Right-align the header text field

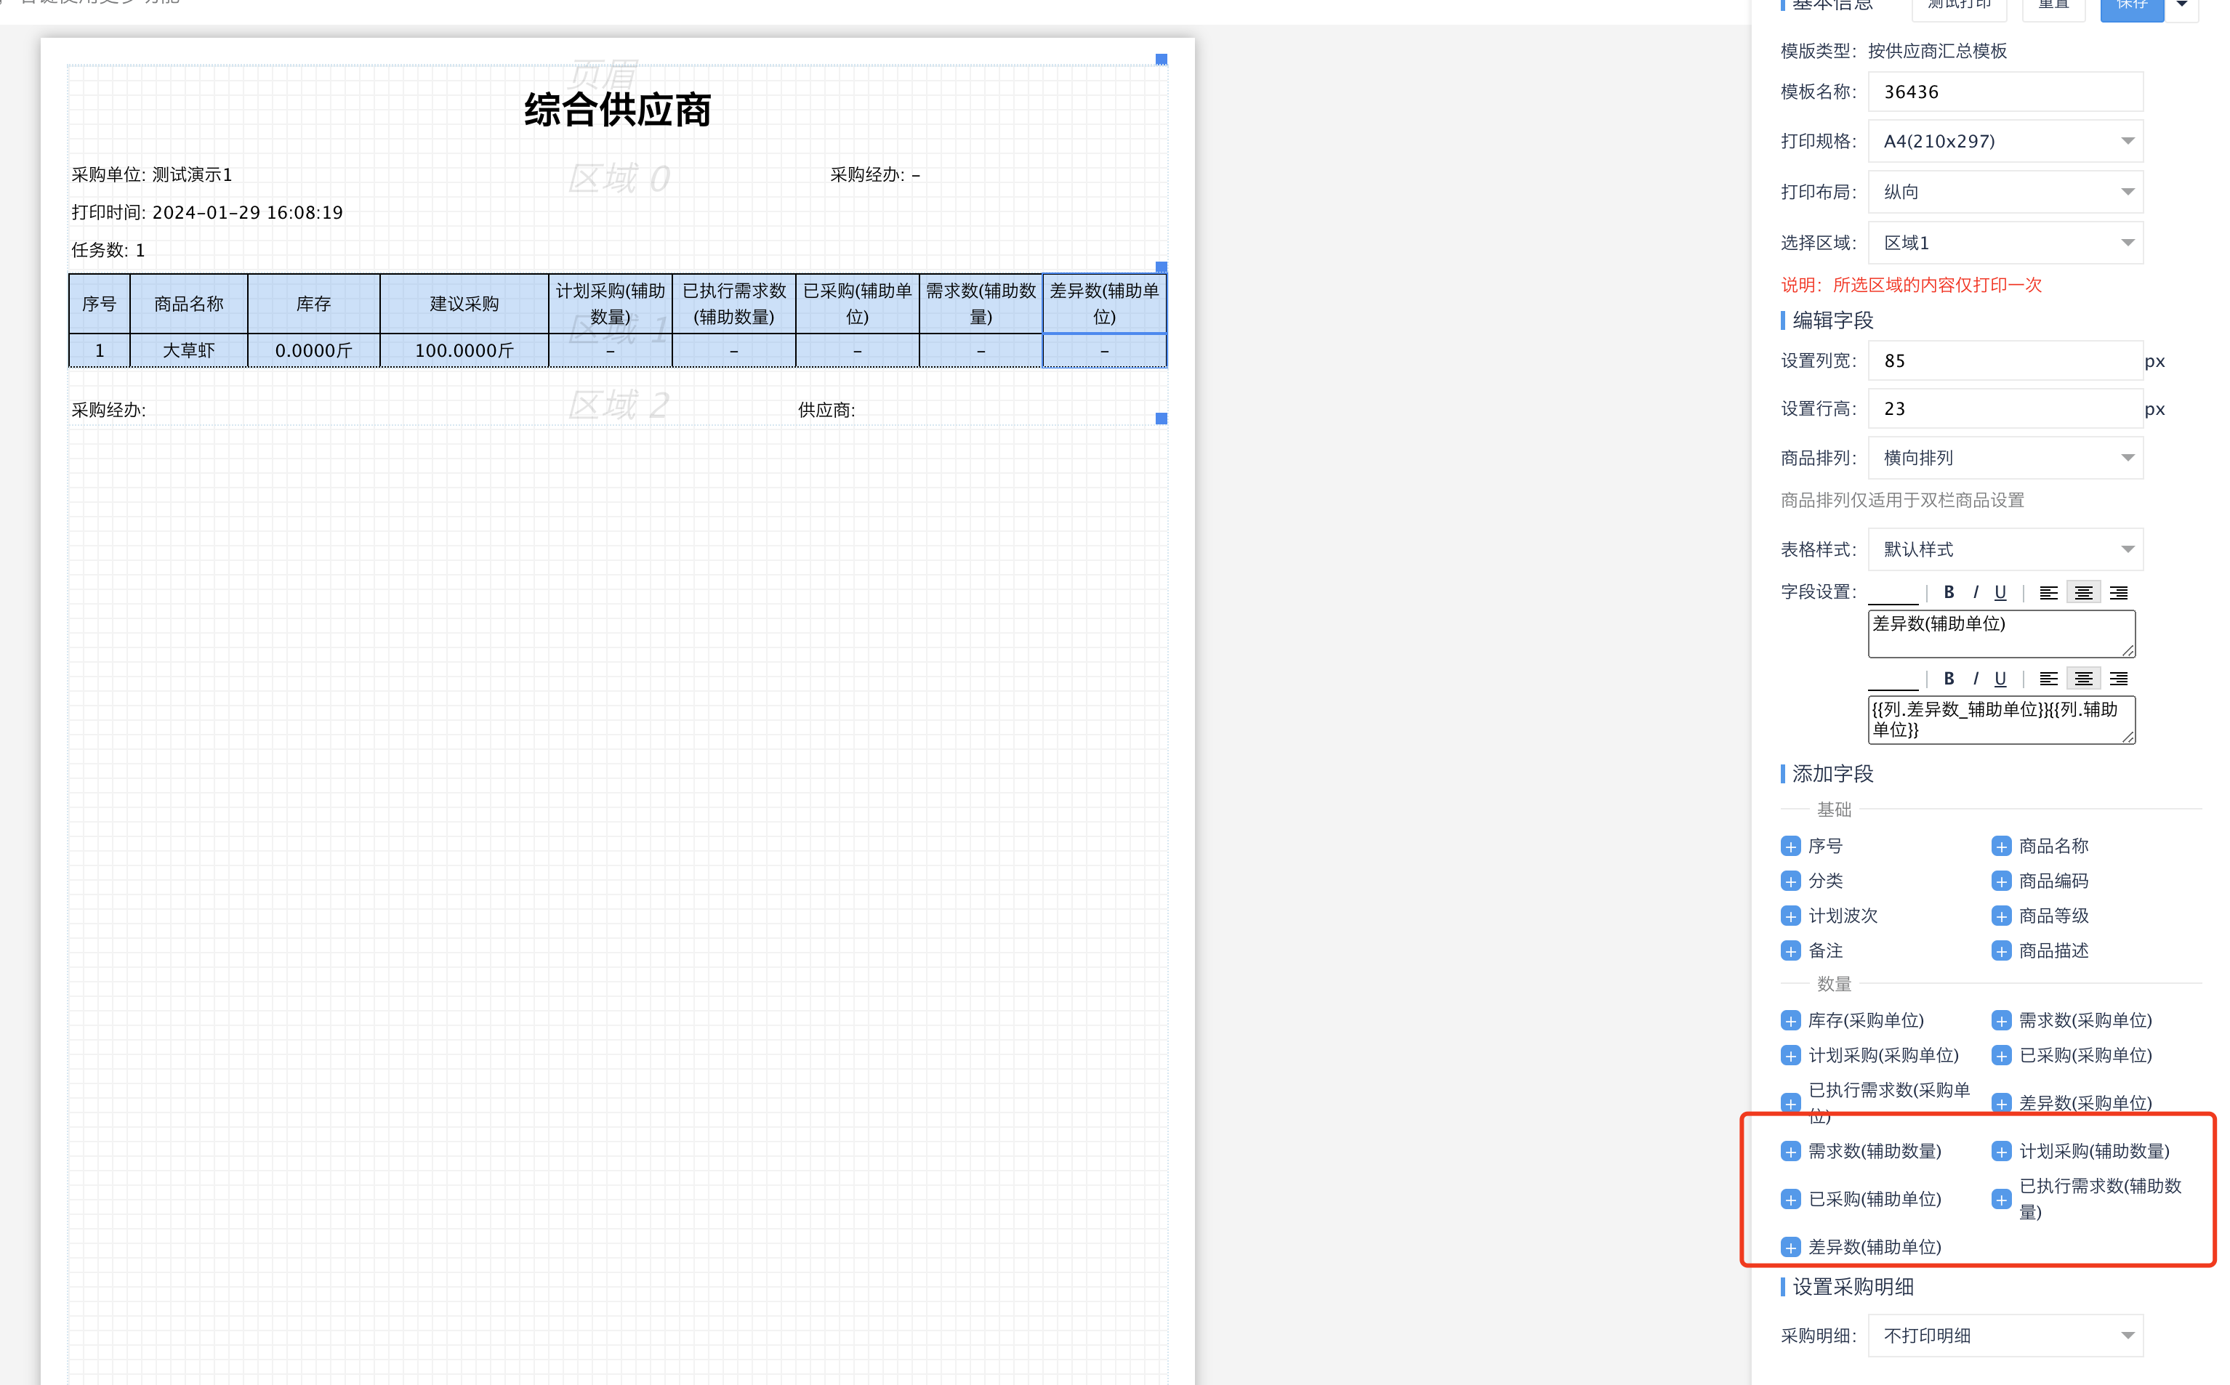(2118, 593)
